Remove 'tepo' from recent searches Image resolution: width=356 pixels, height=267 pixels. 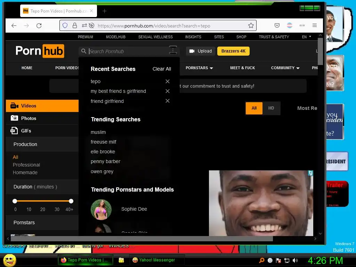click(x=168, y=81)
